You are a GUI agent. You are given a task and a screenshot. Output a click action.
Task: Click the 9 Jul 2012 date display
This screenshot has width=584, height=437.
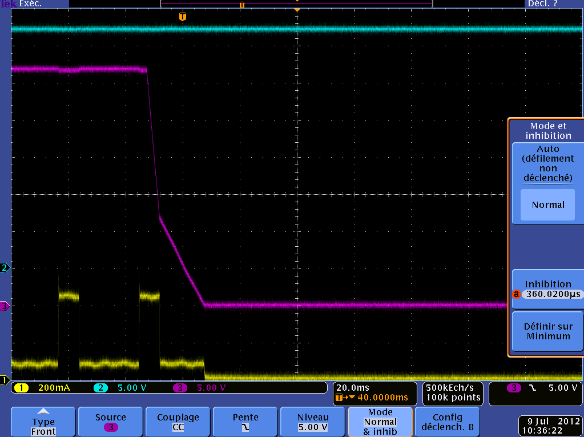click(554, 422)
